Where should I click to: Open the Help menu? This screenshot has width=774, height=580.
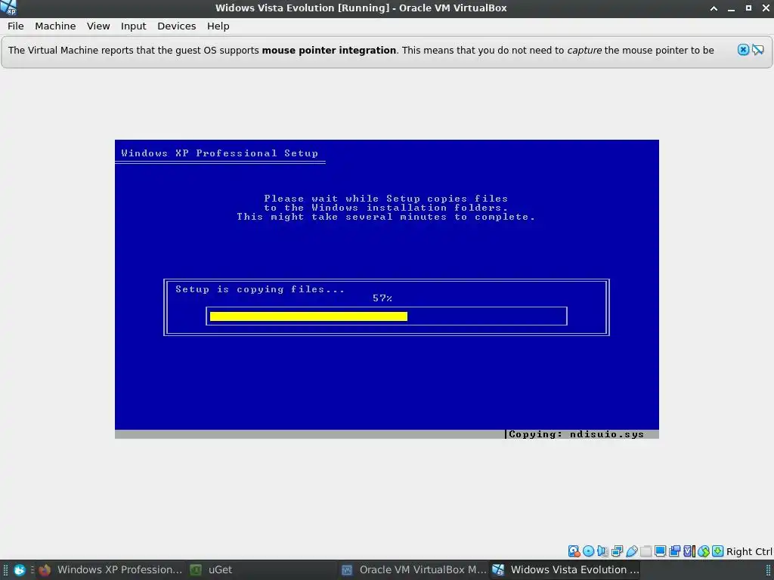218,26
